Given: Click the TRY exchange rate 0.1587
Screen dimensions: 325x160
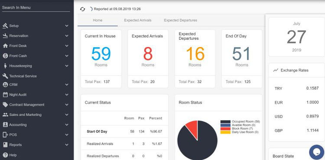Looking at the screenshot, I should click(312, 88).
